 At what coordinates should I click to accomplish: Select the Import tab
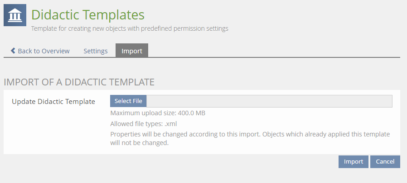(x=132, y=51)
